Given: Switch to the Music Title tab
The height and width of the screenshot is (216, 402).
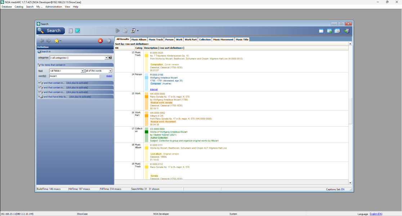Looking at the screenshot, I should (242, 40).
